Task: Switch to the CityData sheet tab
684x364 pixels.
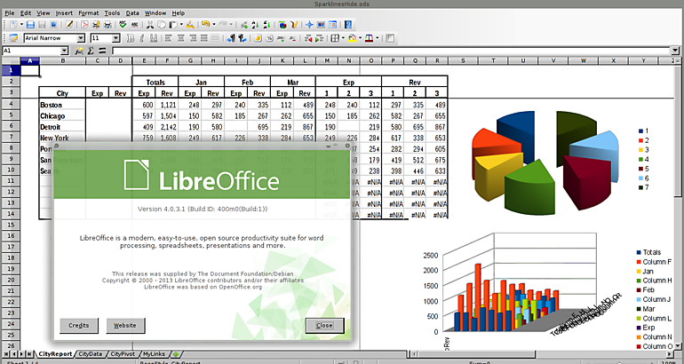Action: pyautogui.click(x=90, y=354)
